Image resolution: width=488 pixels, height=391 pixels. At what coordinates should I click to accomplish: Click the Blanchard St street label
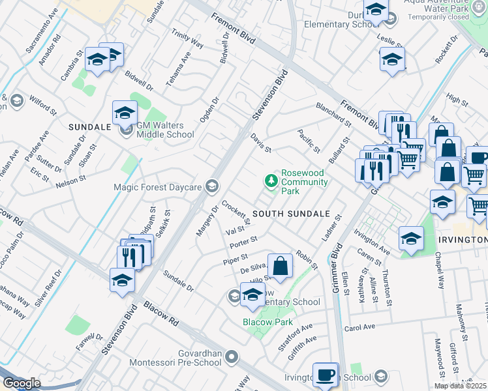(333, 115)
